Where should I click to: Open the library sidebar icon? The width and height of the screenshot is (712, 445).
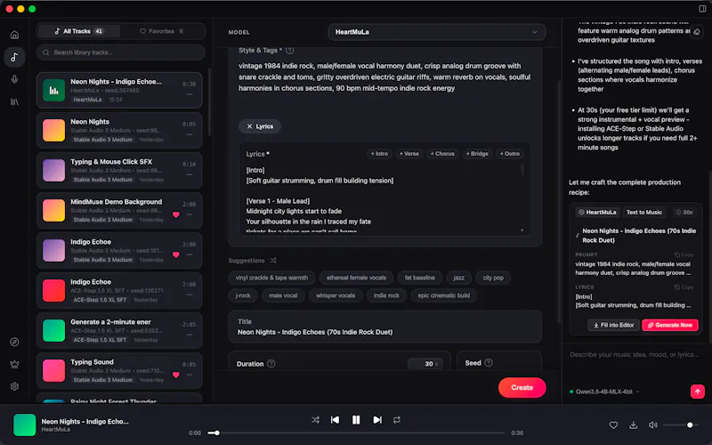(x=14, y=101)
